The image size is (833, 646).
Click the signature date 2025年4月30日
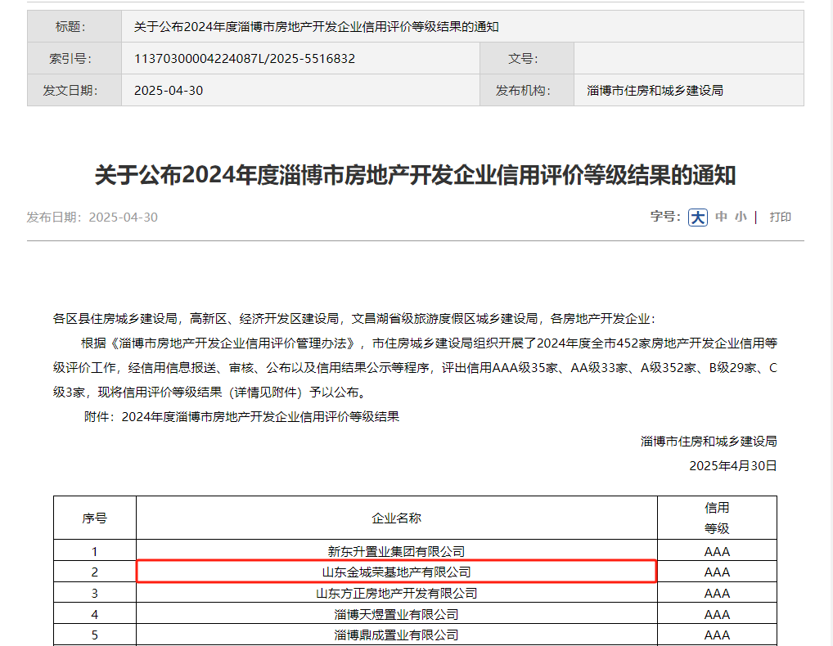[732, 465]
